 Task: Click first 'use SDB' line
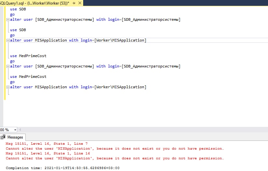(x=18, y=9)
